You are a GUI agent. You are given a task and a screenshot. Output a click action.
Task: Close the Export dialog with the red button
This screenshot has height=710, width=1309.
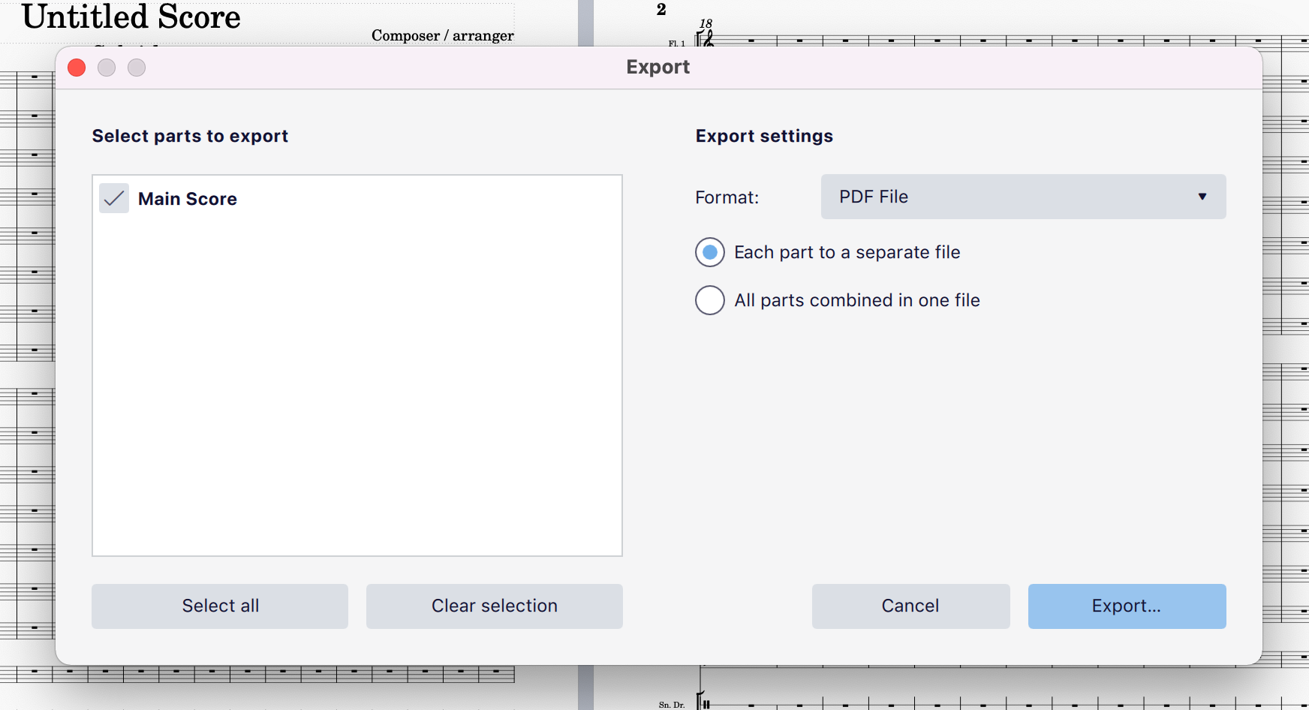pos(76,68)
